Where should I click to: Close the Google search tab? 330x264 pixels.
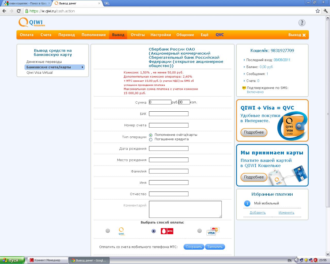pos(49,3)
